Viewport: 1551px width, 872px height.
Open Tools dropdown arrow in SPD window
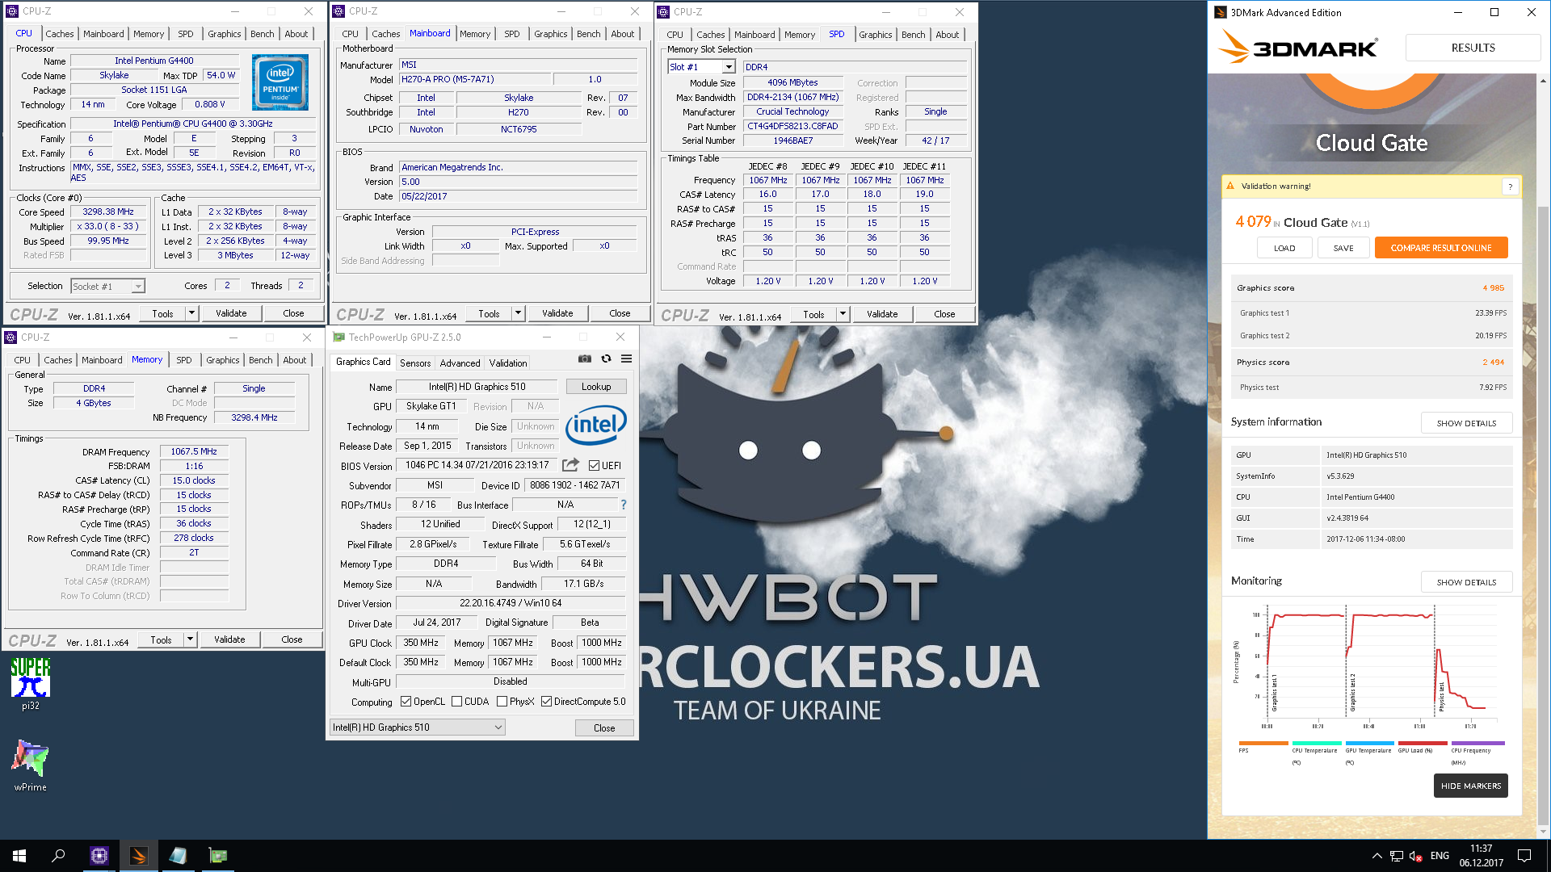tap(843, 314)
